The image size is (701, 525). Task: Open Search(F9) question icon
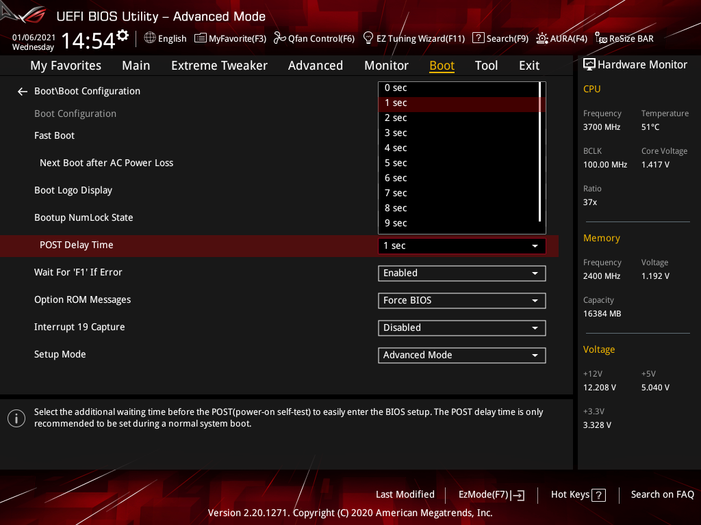tap(479, 38)
